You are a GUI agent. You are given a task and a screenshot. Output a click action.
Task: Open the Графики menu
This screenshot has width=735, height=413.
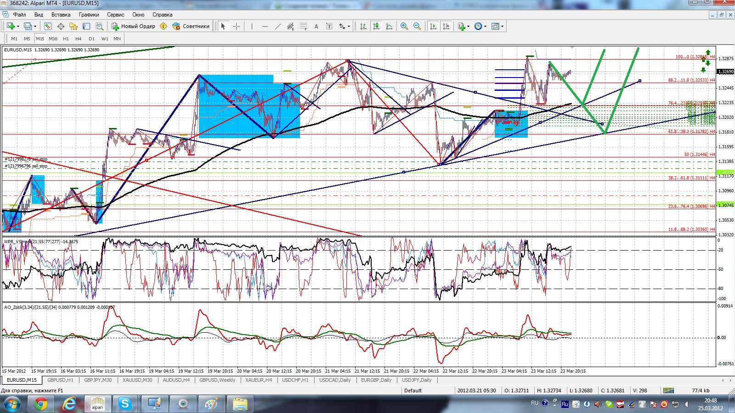coord(89,15)
